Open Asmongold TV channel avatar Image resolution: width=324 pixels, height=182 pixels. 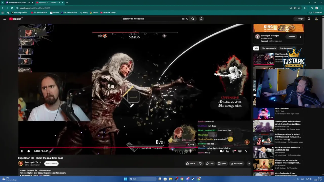click(21, 164)
